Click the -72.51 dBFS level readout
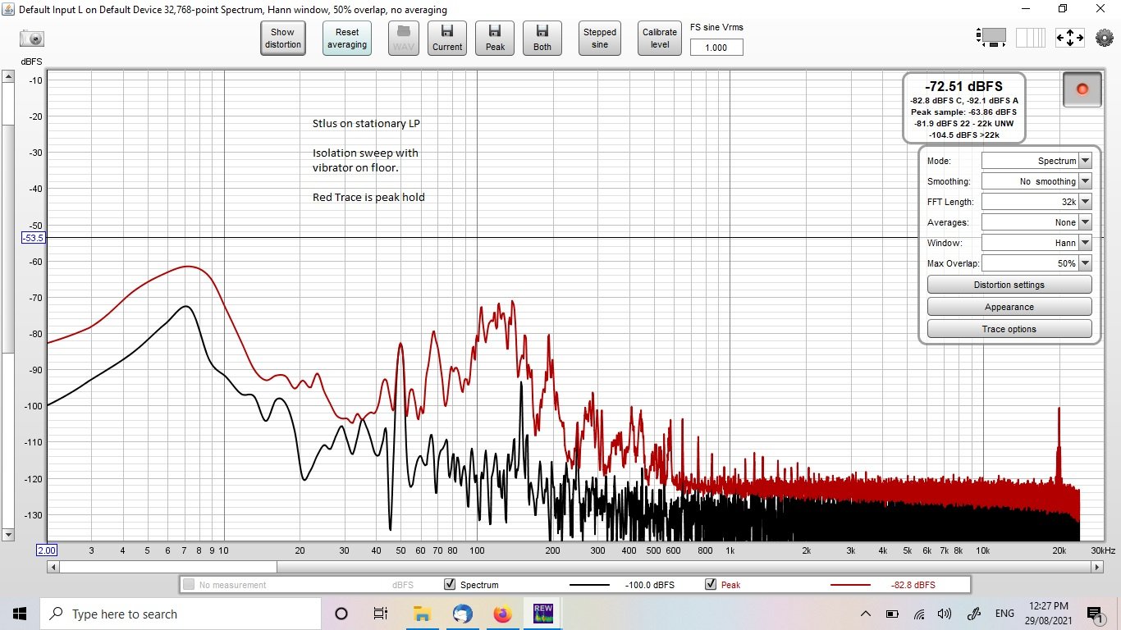Viewport: 1121px width, 630px height. click(963, 86)
